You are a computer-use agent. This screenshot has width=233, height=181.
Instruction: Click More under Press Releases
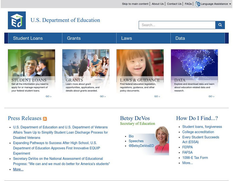coord(18,169)
